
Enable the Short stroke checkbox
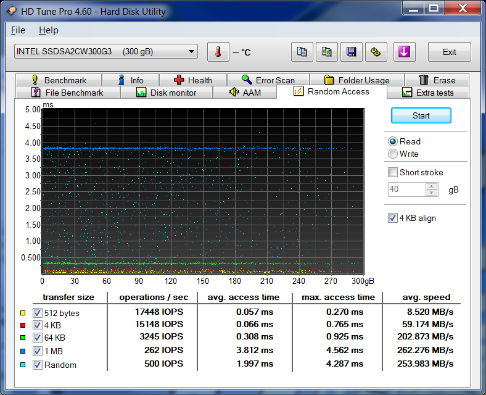(393, 172)
